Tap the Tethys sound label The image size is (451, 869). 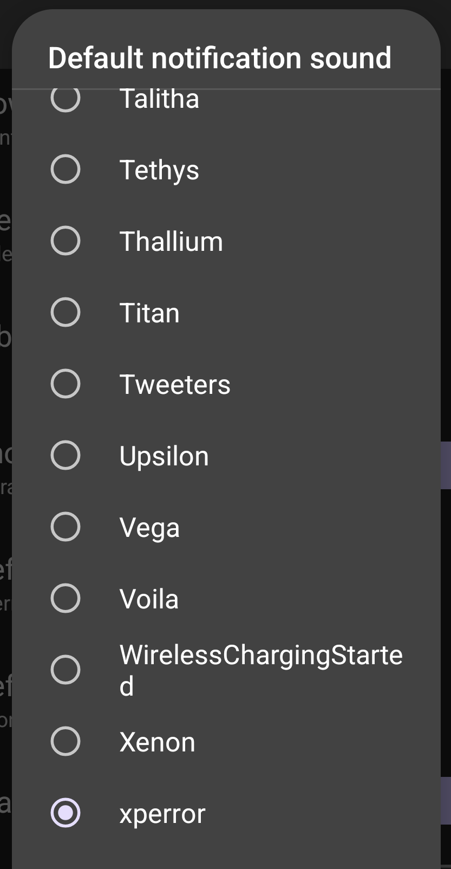coord(159,170)
